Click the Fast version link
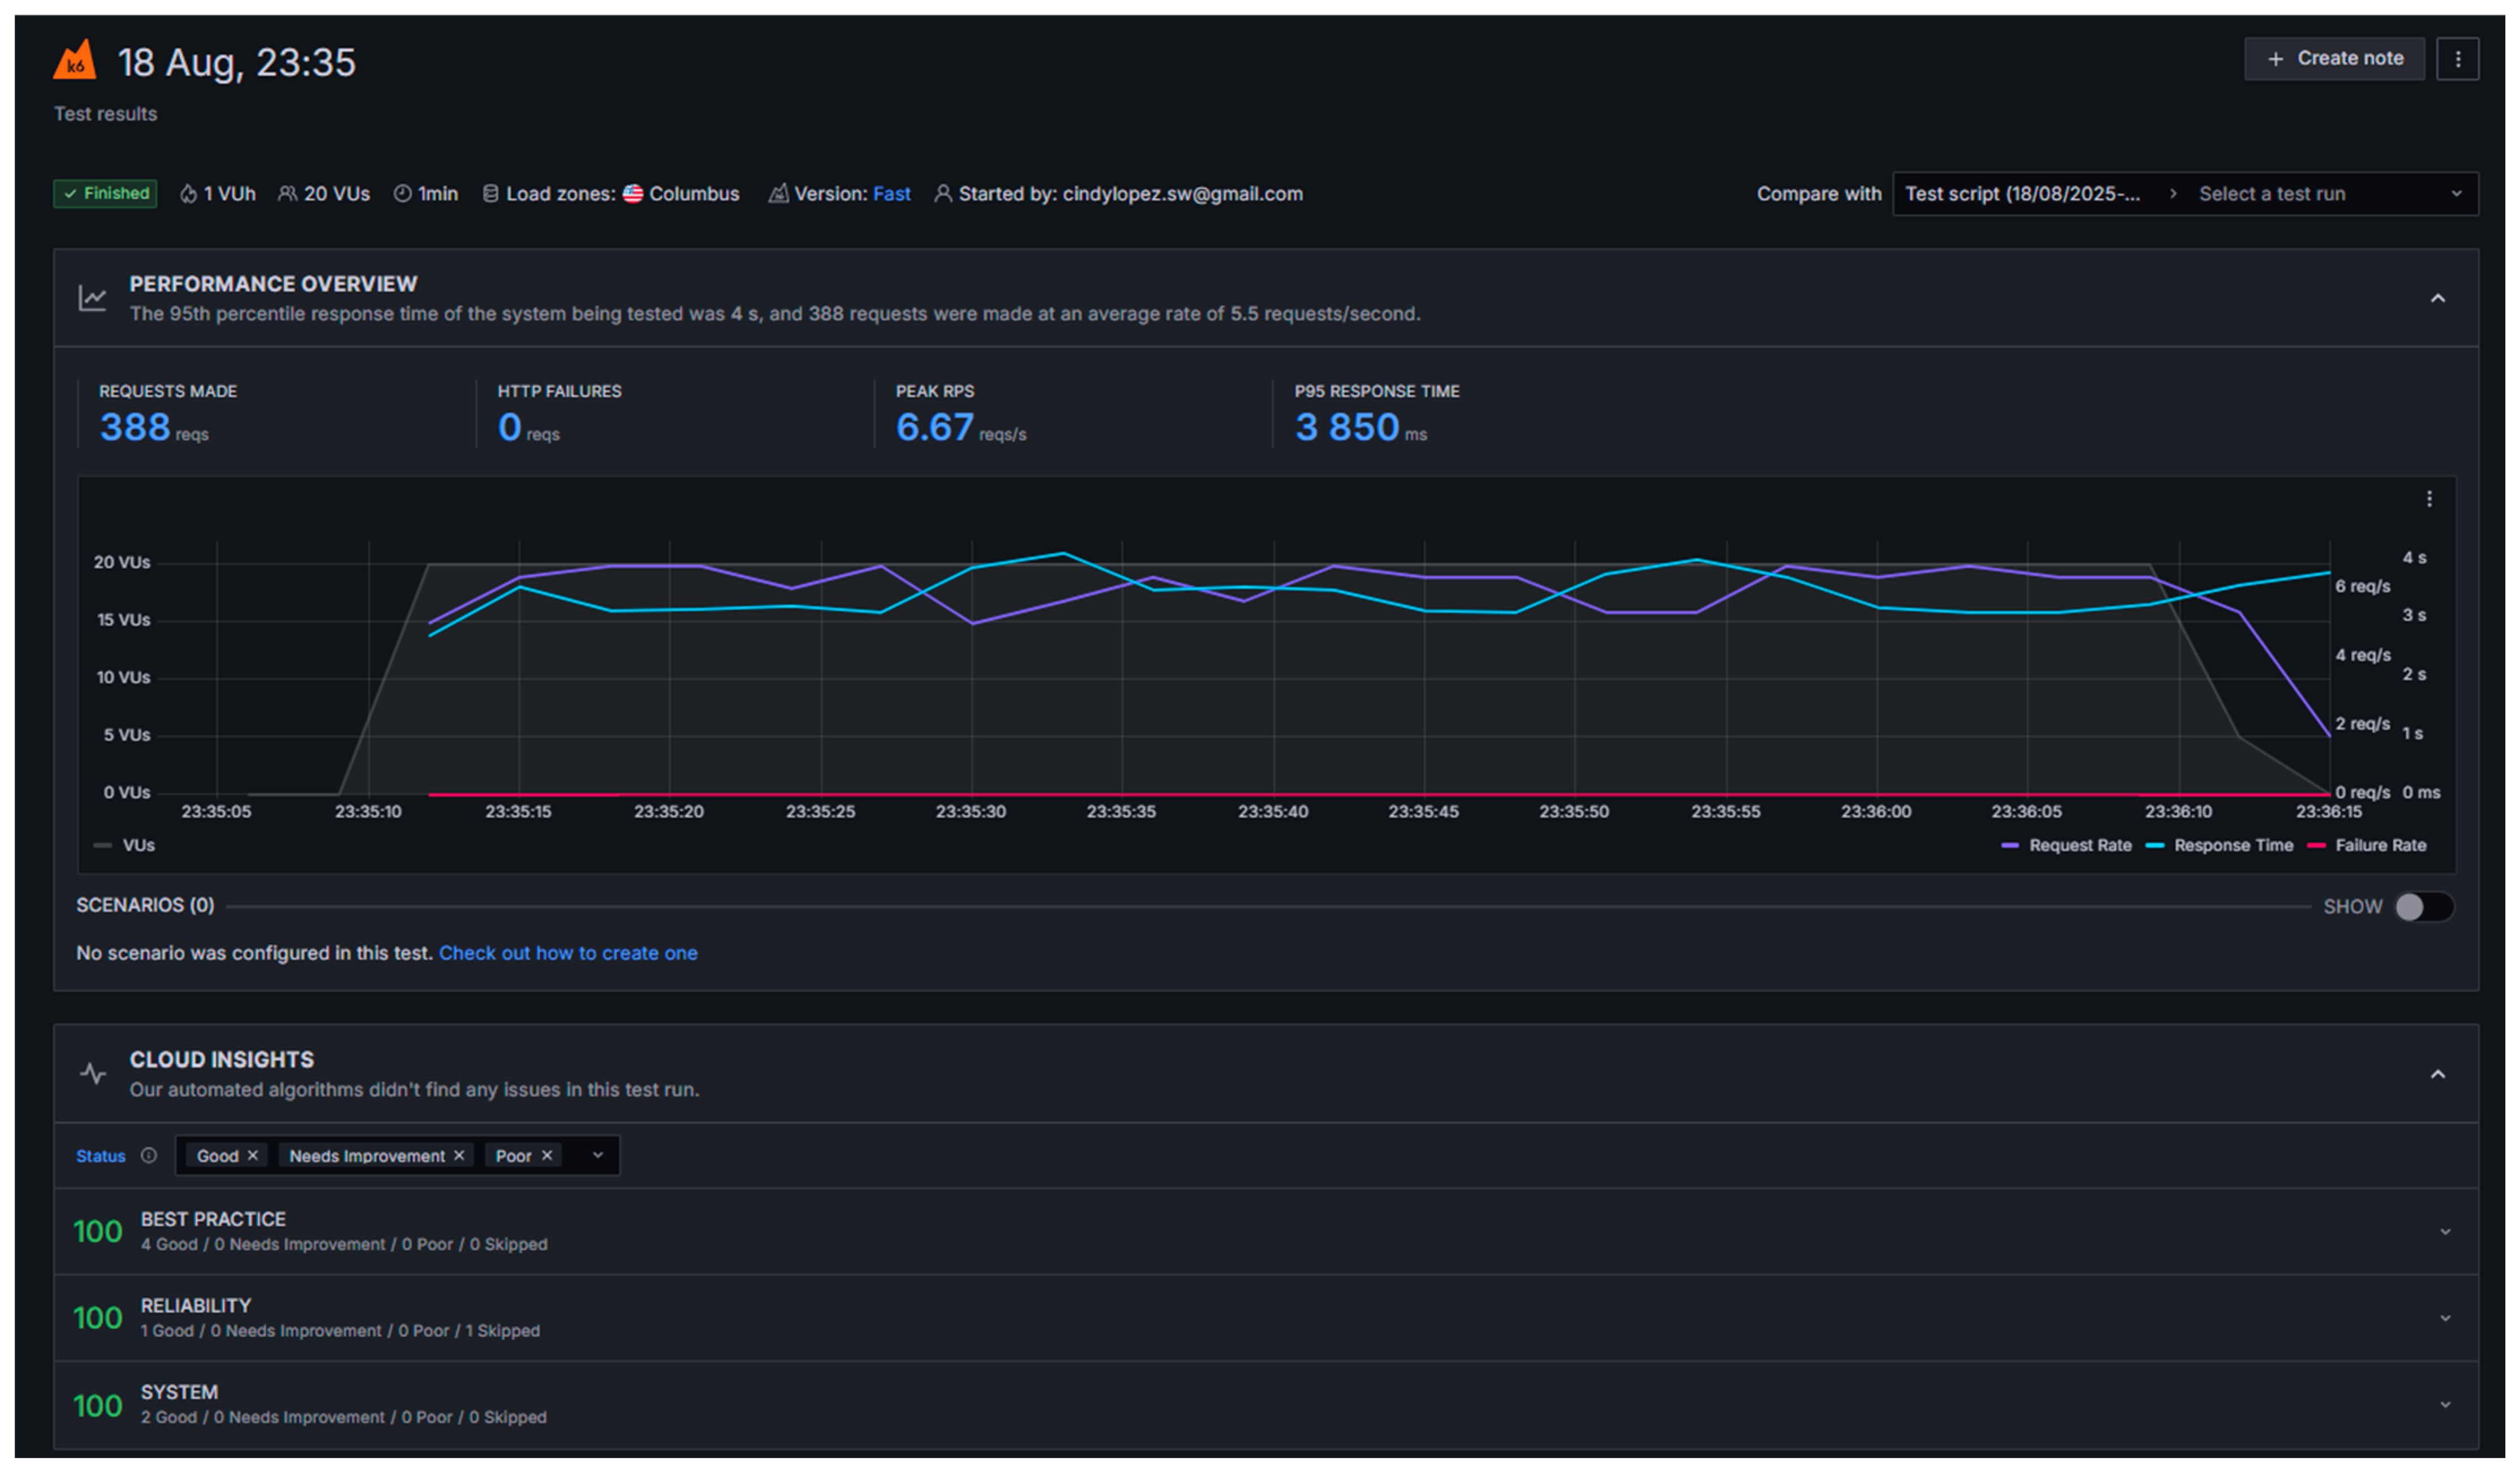The height and width of the screenshot is (1476, 2520). 891,194
